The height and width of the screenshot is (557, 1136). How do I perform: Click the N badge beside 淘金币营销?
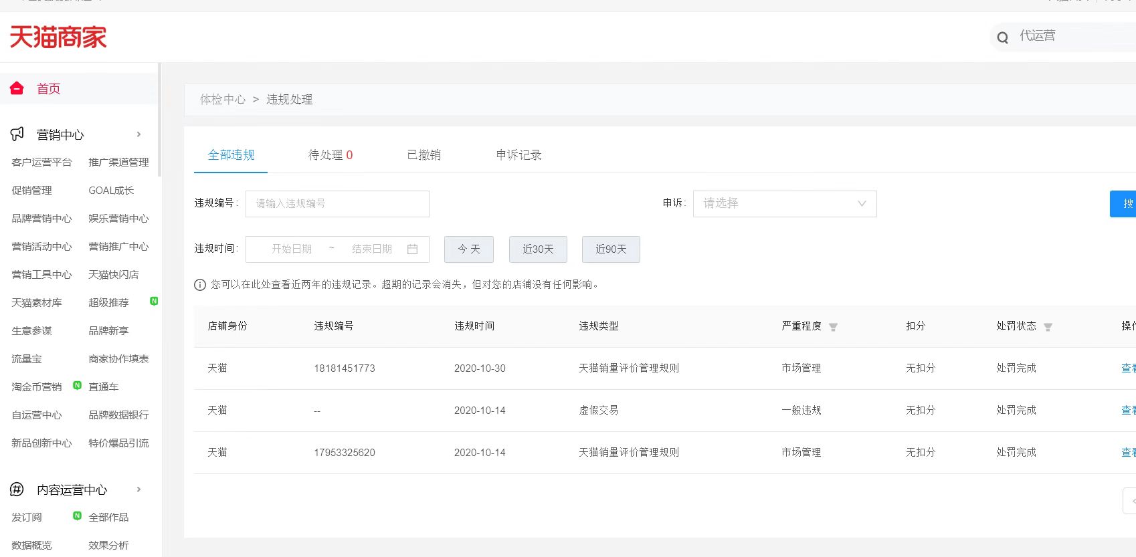(x=77, y=385)
